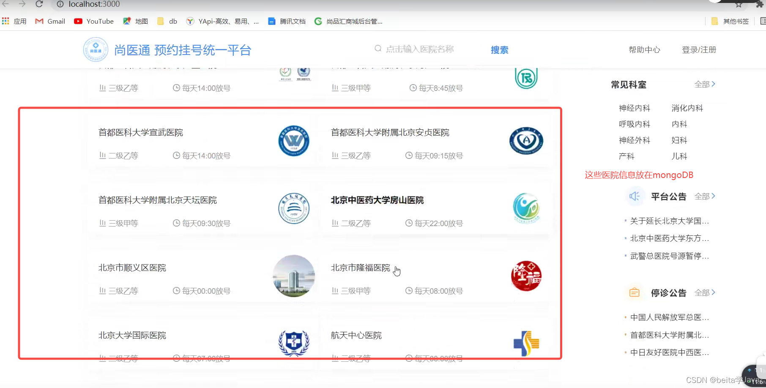Select 神经外科 department

pos(635,140)
